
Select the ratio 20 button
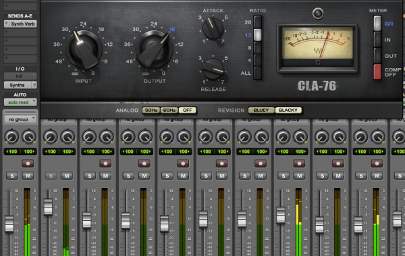pos(258,22)
